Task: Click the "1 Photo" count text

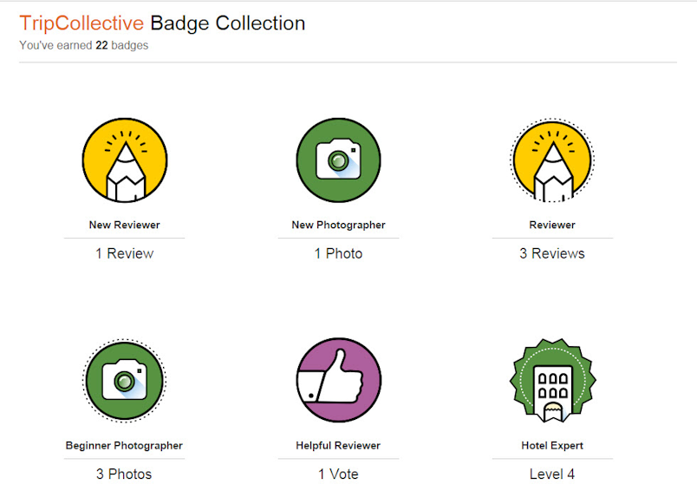Action: click(338, 253)
